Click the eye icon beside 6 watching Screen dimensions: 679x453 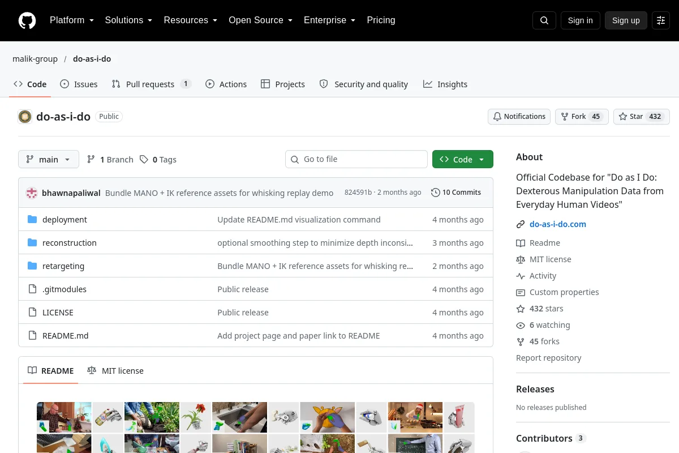point(521,325)
